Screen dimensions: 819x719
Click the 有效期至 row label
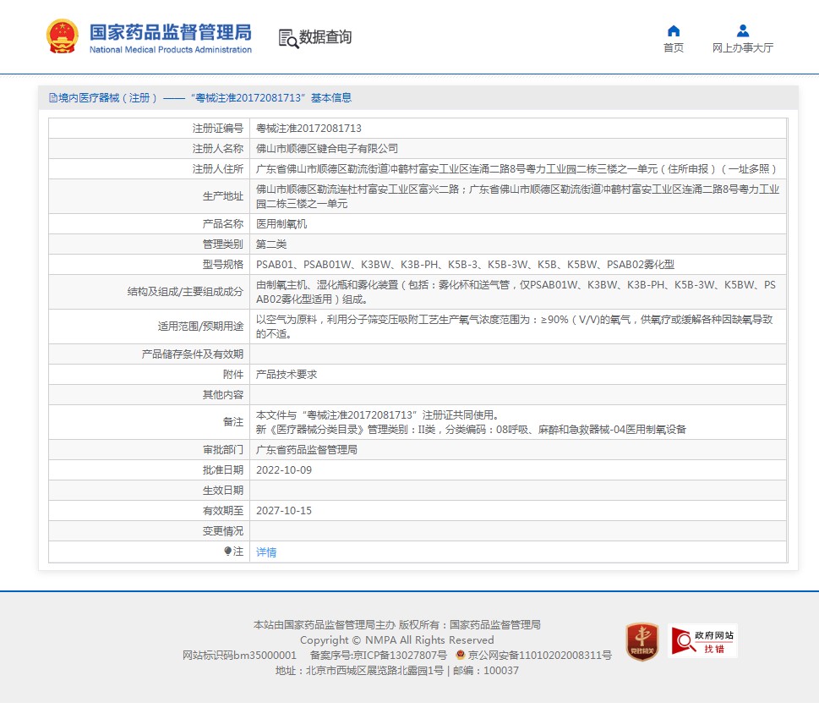223,510
